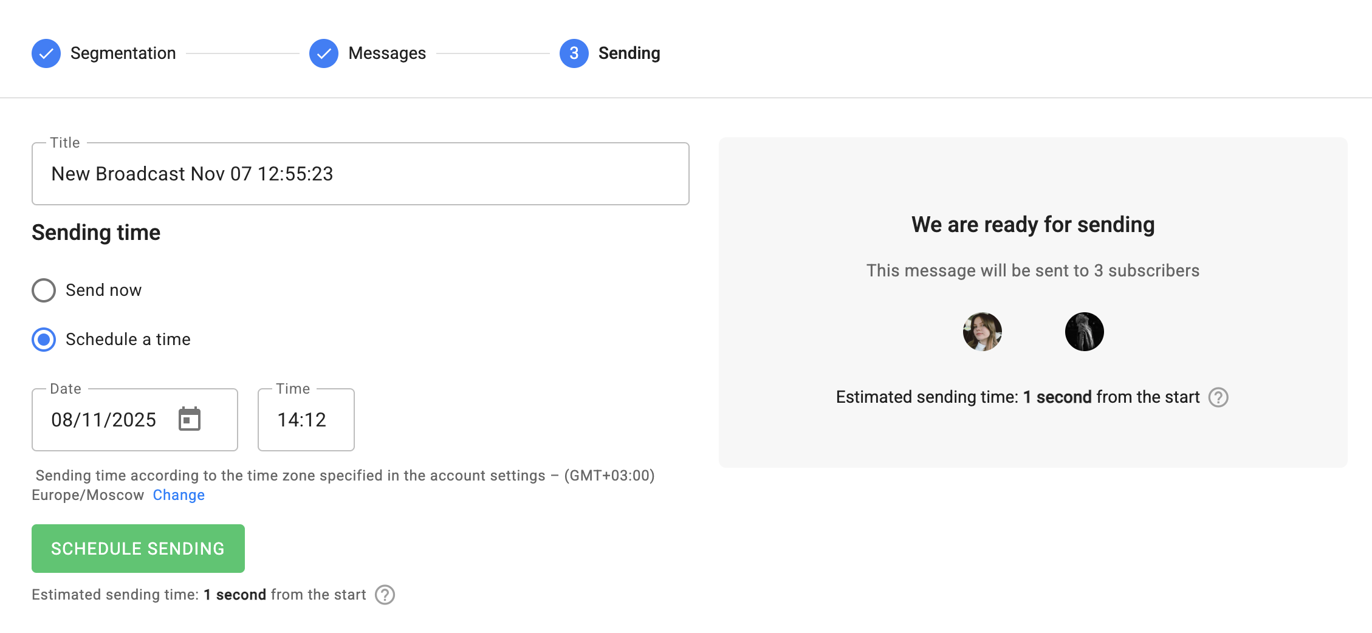Click the Messages step checkmark icon
This screenshot has width=1372, height=633.
click(324, 53)
